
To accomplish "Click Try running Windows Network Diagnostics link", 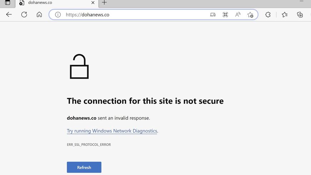I will (112, 131).
